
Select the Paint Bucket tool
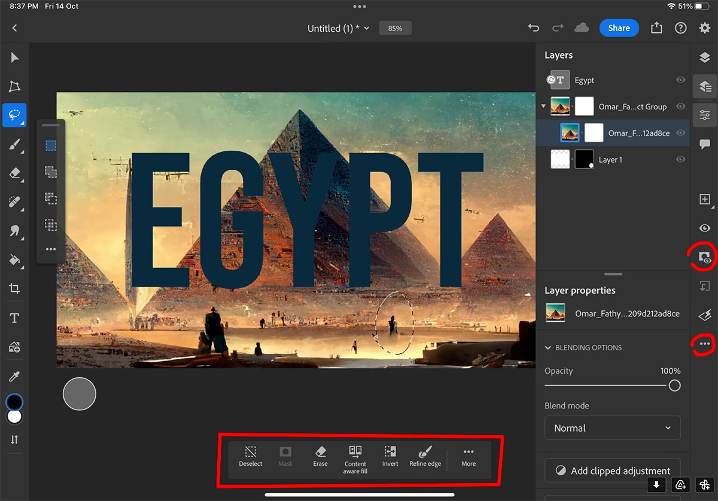pos(14,259)
